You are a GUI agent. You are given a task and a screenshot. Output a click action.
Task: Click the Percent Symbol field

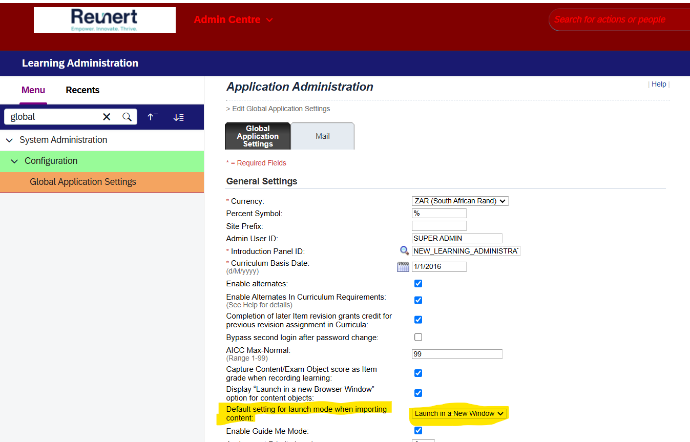pos(439,213)
